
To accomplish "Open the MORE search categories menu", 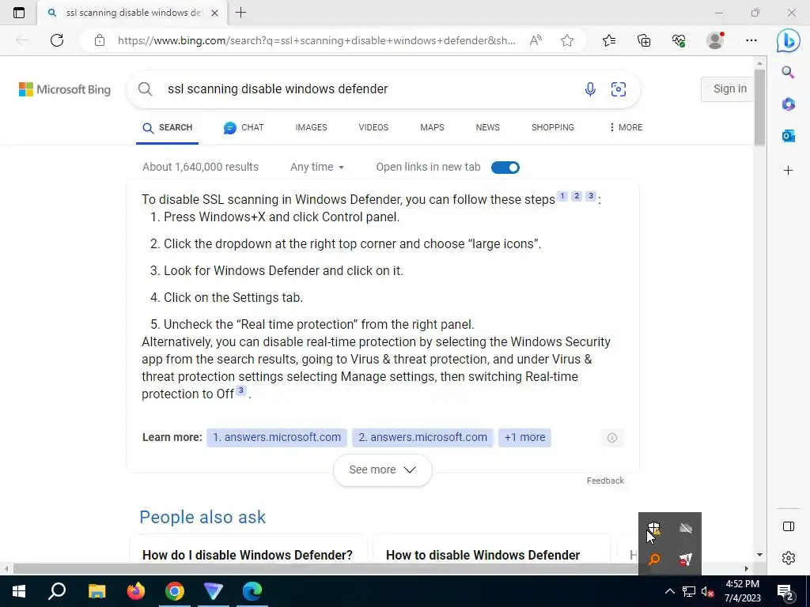I will point(626,127).
